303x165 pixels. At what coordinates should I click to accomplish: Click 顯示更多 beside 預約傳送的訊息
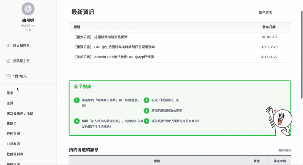(x=285, y=150)
